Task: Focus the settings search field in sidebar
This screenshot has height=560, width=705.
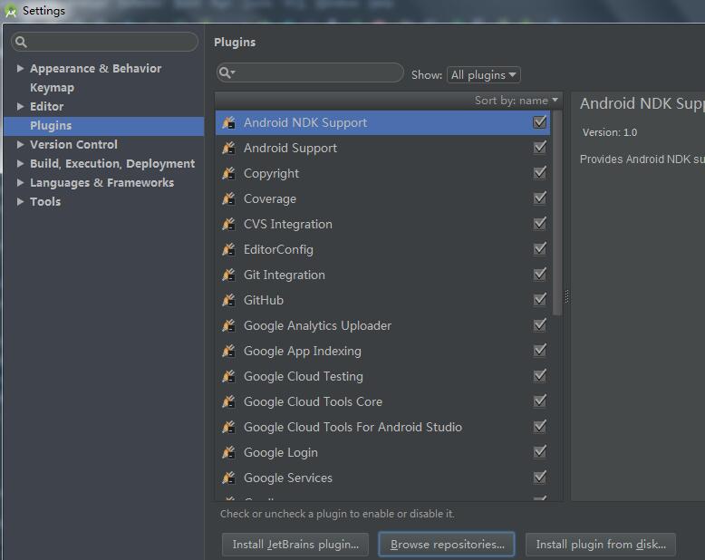Action: (x=109, y=42)
